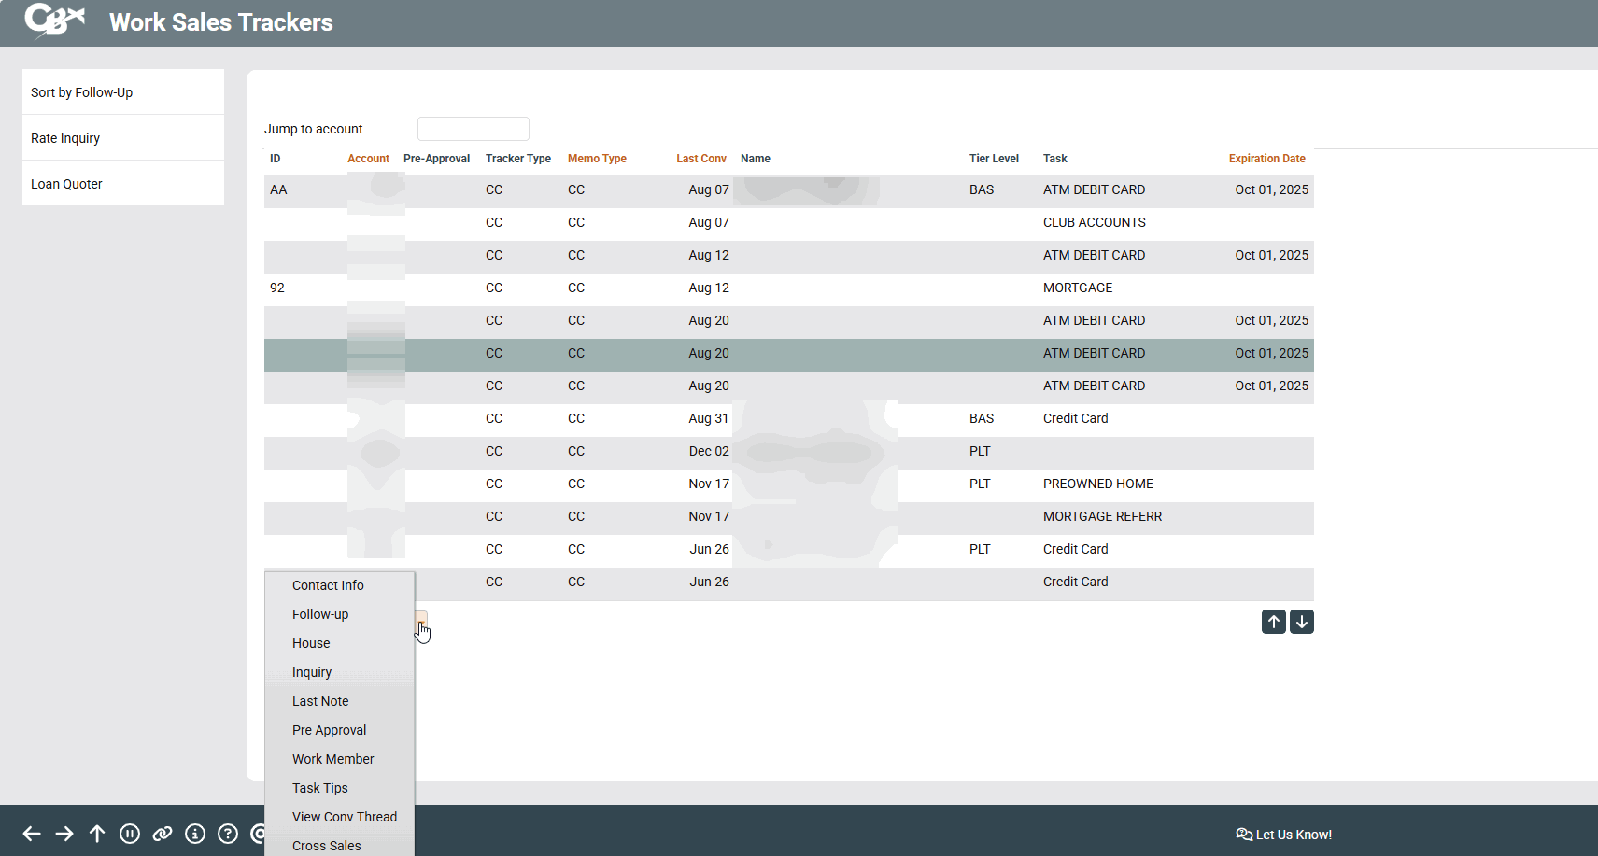Image resolution: width=1598 pixels, height=856 pixels.
Task: Click the chain link icon
Action: [163, 834]
